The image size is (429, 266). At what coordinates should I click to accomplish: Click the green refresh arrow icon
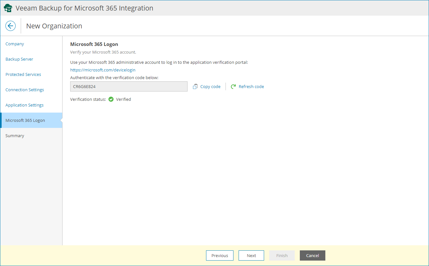coord(233,86)
